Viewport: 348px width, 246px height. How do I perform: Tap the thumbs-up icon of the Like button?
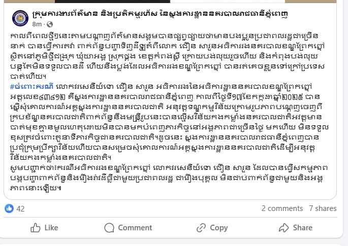(x=36, y=228)
